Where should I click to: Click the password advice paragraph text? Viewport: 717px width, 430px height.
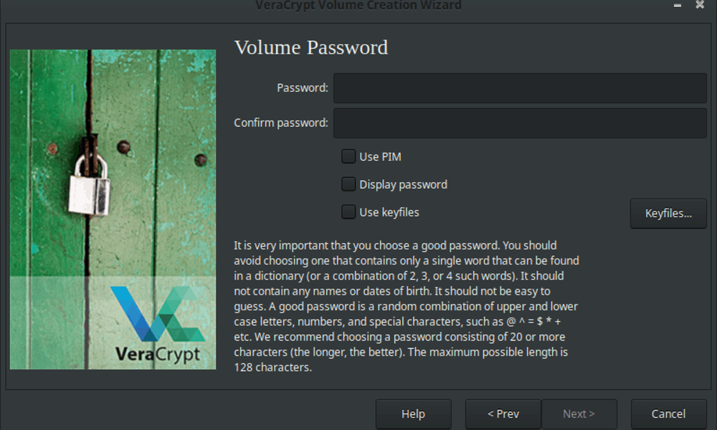407,306
